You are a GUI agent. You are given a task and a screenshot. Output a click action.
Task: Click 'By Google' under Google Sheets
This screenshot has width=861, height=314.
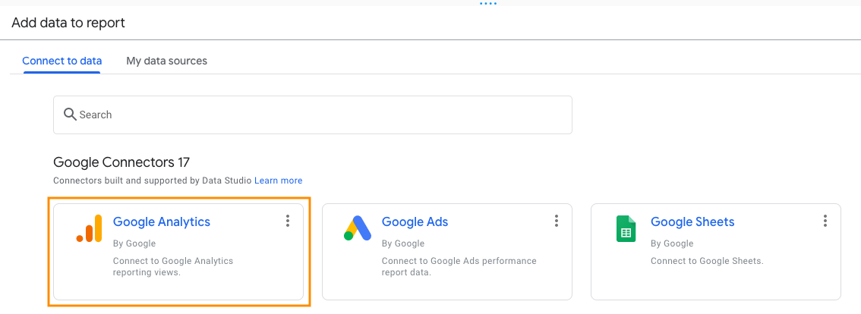(672, 243)
